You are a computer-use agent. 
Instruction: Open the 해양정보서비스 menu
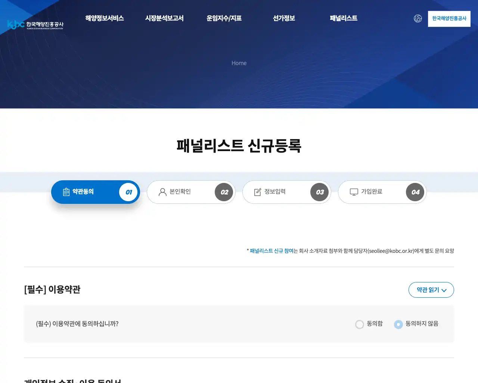point(105,18)
